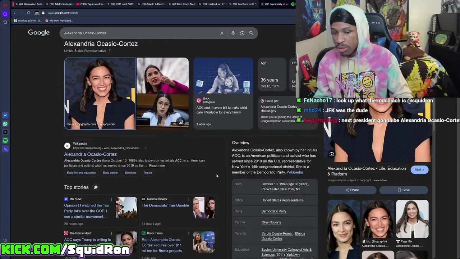460x259 pixels.
Task: Open the Boston University College of Arts link
Action: click(286, 252)
